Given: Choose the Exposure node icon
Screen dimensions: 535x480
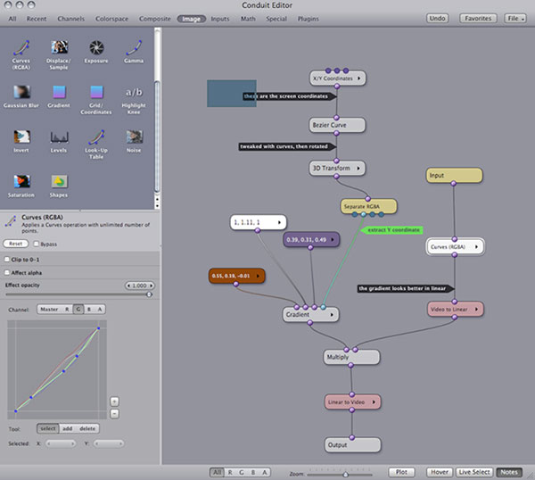Looking at the screenshot, I should pos(96,48).
